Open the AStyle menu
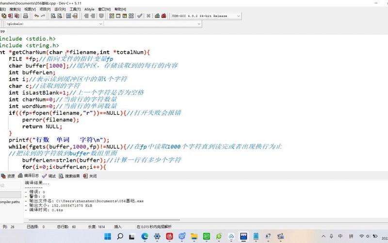 pyautogui.click(x=90, y=9)
